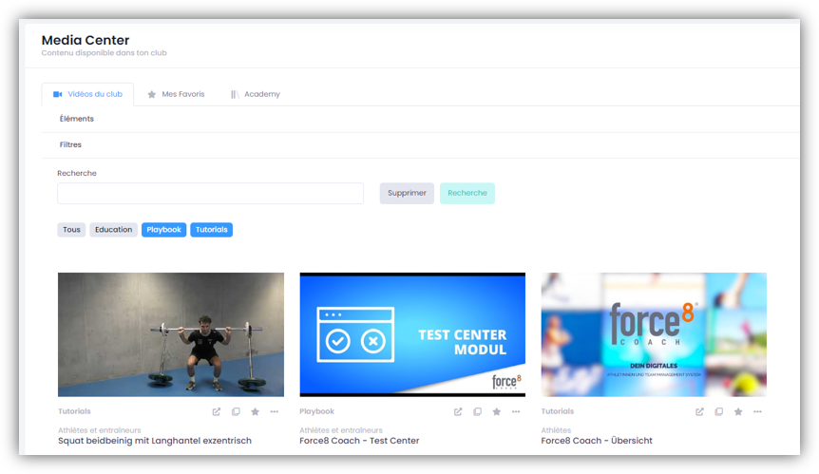
Task: Play the Test Center Modul video thumbnail
Action: pos(412,334)
